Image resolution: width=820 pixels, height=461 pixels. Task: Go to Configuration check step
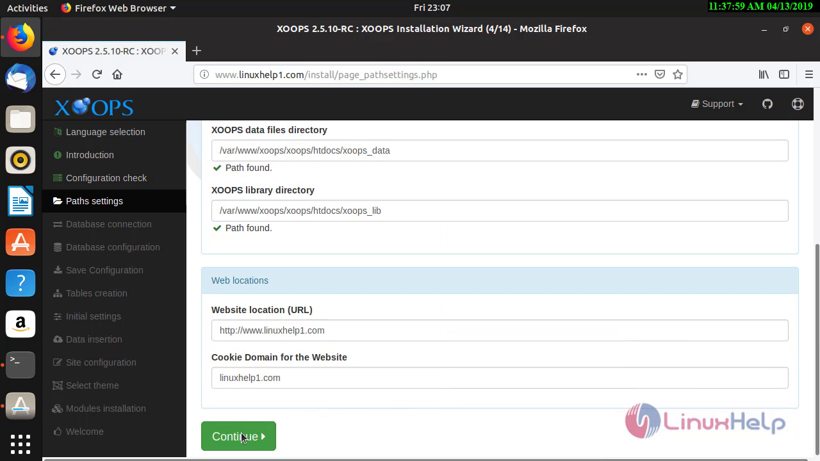114,178
